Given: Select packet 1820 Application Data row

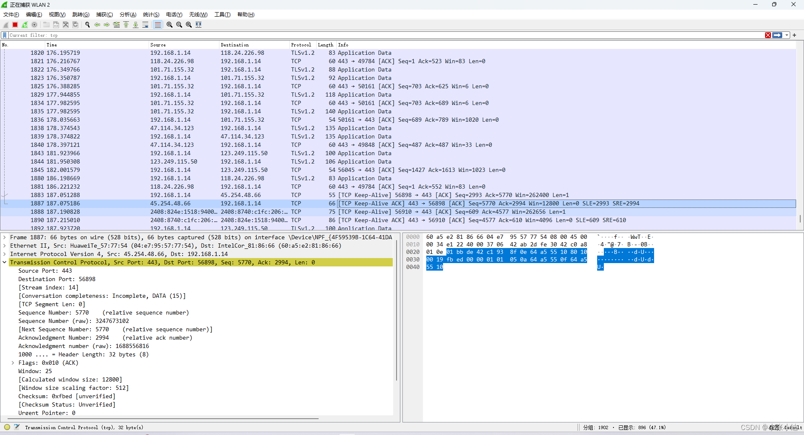Looking at the screenshot, I should tap(398, 53).
